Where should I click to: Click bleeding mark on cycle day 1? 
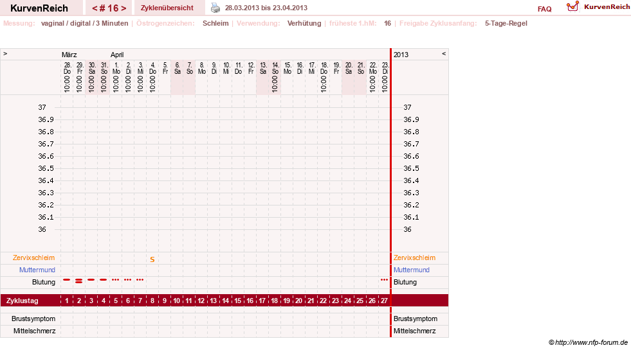coord(67,279)
